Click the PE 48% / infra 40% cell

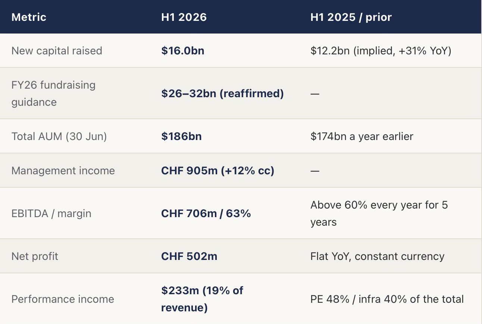(387, 299)
